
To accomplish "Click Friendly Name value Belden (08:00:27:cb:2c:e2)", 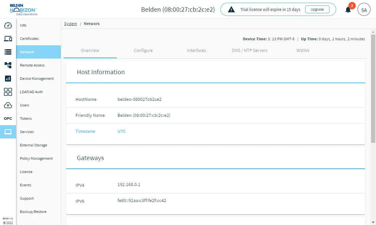I will pyautogui.click(x=144, y=115).
